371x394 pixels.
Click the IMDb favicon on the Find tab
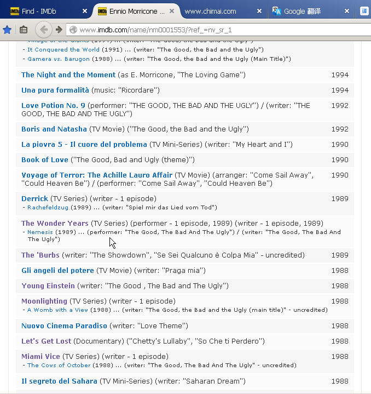click(15, 11)
